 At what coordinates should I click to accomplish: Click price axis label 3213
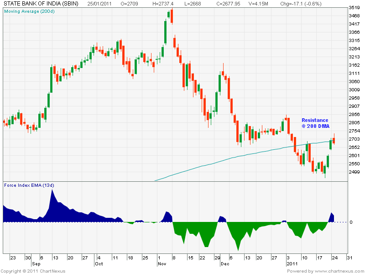354,57
